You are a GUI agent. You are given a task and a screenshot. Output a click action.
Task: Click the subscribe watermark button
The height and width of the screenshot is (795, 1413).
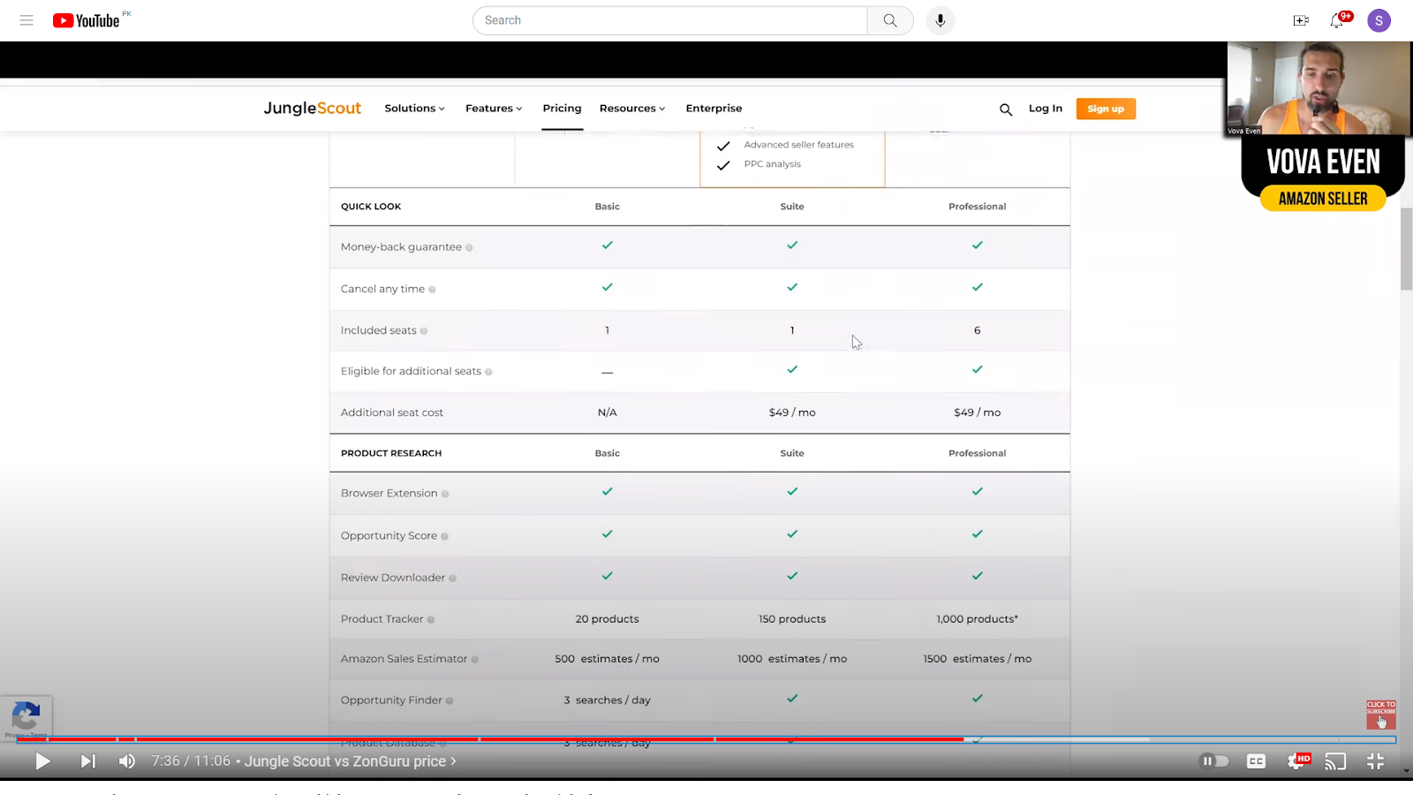[x=1381, y=714]
